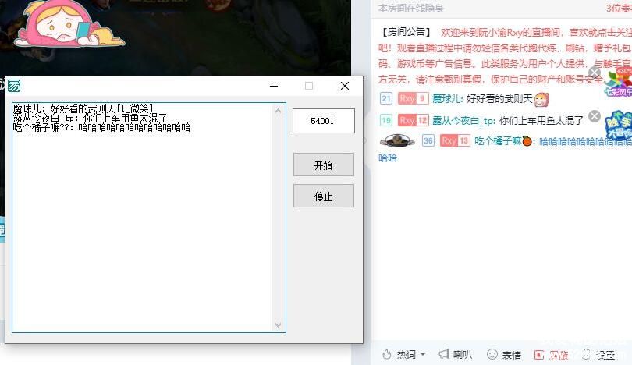The width and height of the screenshot is (632, 365).
Task: Click the 本房间在线隐身 header text
Action: pos(410,9)
